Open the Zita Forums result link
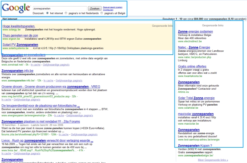Viewport: 247px width, 163px height. [x=41, y=122]
